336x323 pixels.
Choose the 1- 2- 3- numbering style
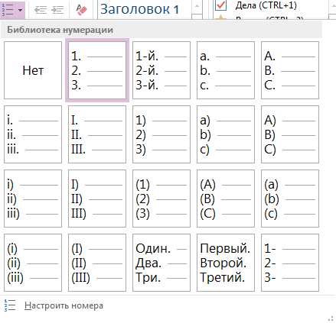coord(290,263)
